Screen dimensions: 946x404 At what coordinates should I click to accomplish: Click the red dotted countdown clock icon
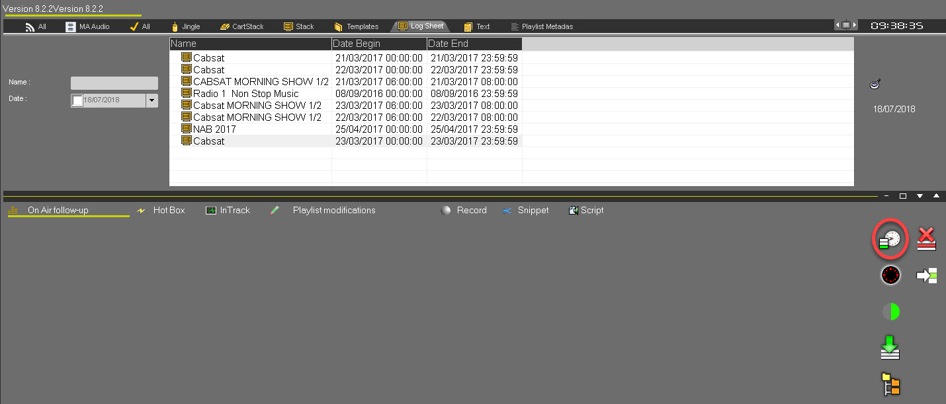[890, 275]
